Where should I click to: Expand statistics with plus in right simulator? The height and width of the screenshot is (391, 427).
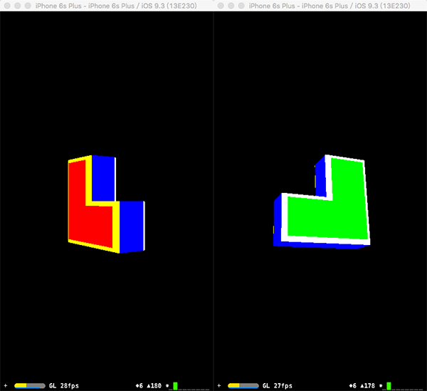point(219,385)
